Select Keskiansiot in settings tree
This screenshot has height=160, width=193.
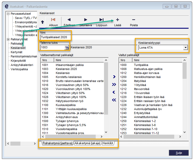18,48
